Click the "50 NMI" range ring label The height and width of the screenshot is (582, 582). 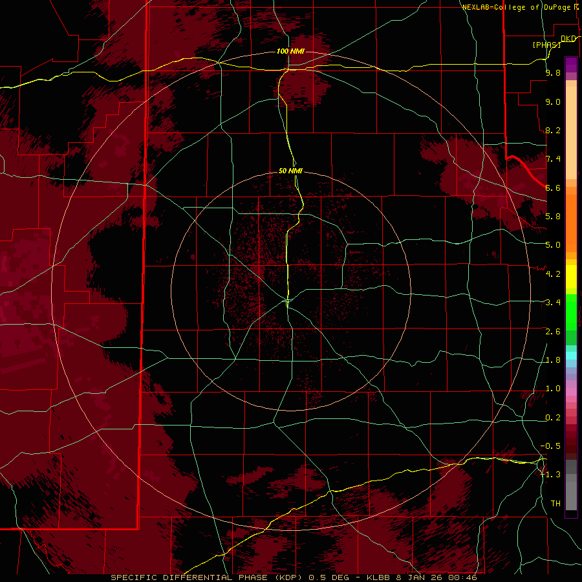point(290,171)
